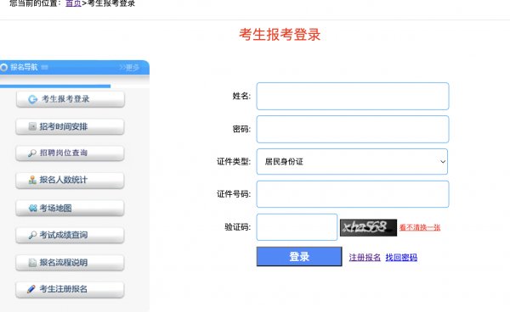Open the 招考时间安排 sidebar item
Image resolution: width=510 pixels, height=312 pixels.
[70, 126]
